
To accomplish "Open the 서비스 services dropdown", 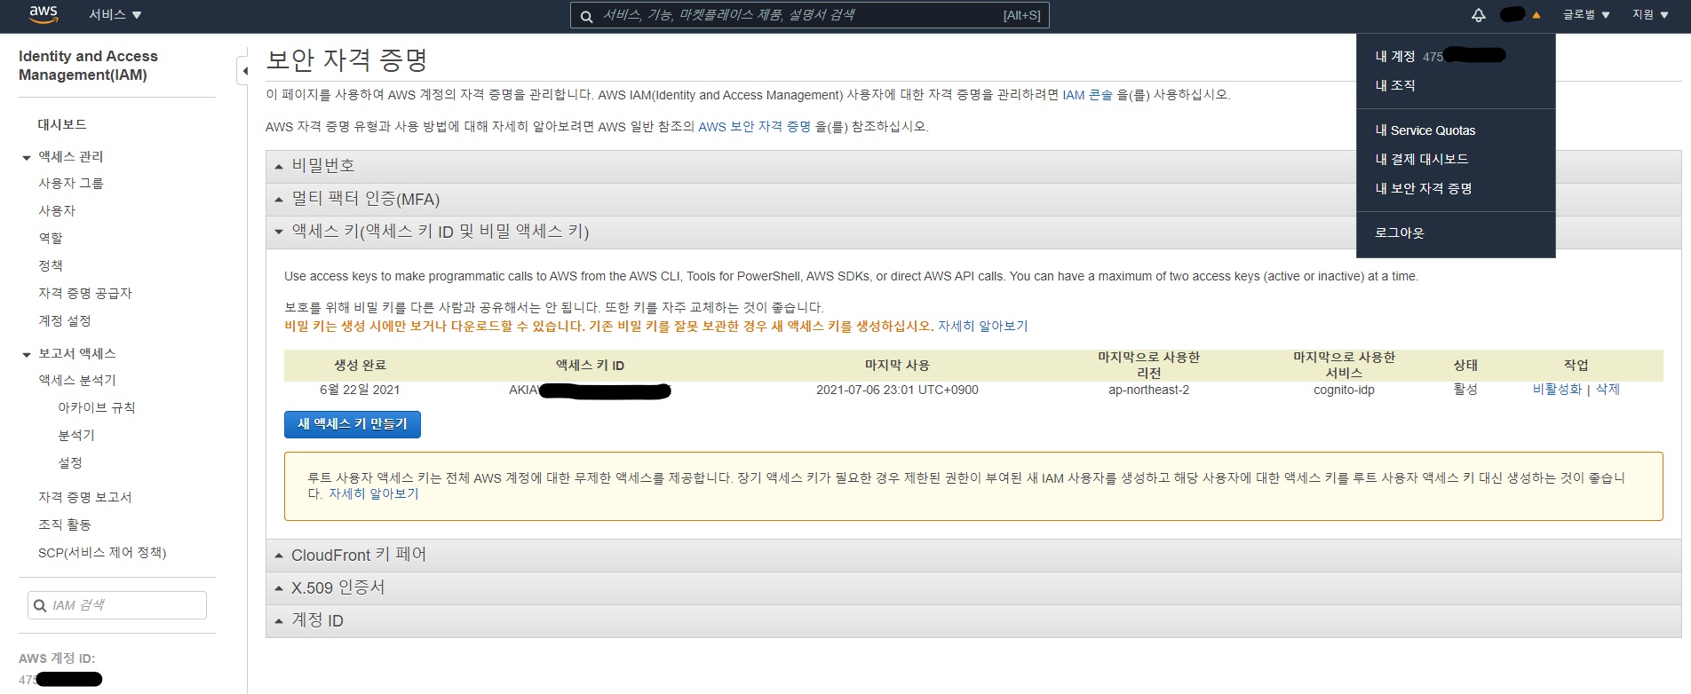I will [x=115, y=15].
